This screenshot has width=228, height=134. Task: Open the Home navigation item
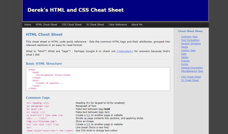(28, 25)
